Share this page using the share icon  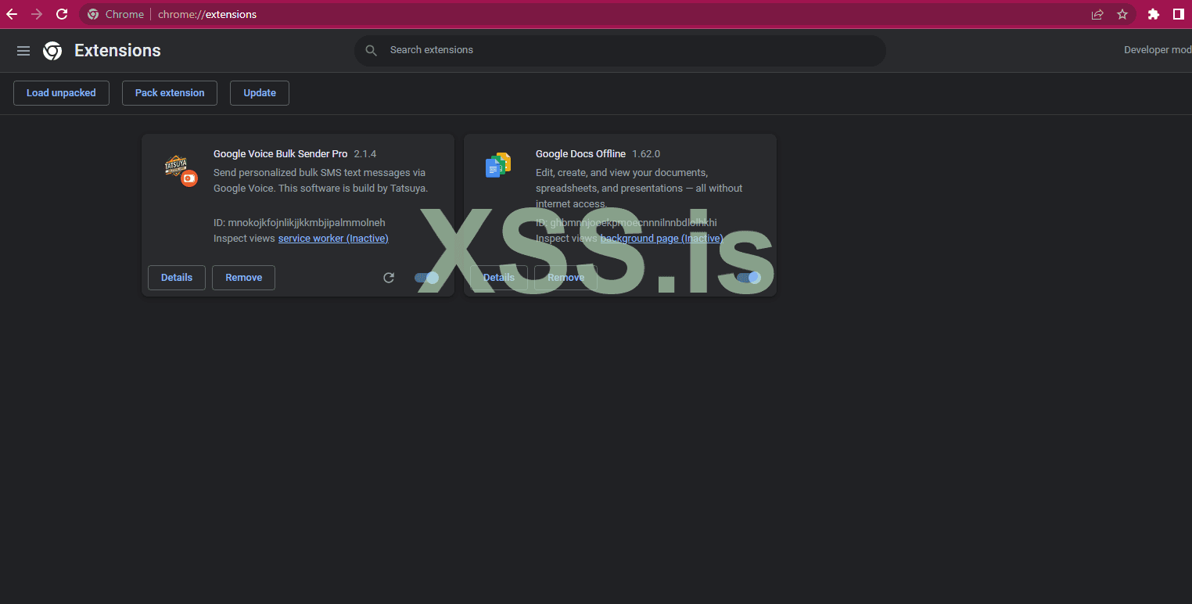tap(1097, 14)
